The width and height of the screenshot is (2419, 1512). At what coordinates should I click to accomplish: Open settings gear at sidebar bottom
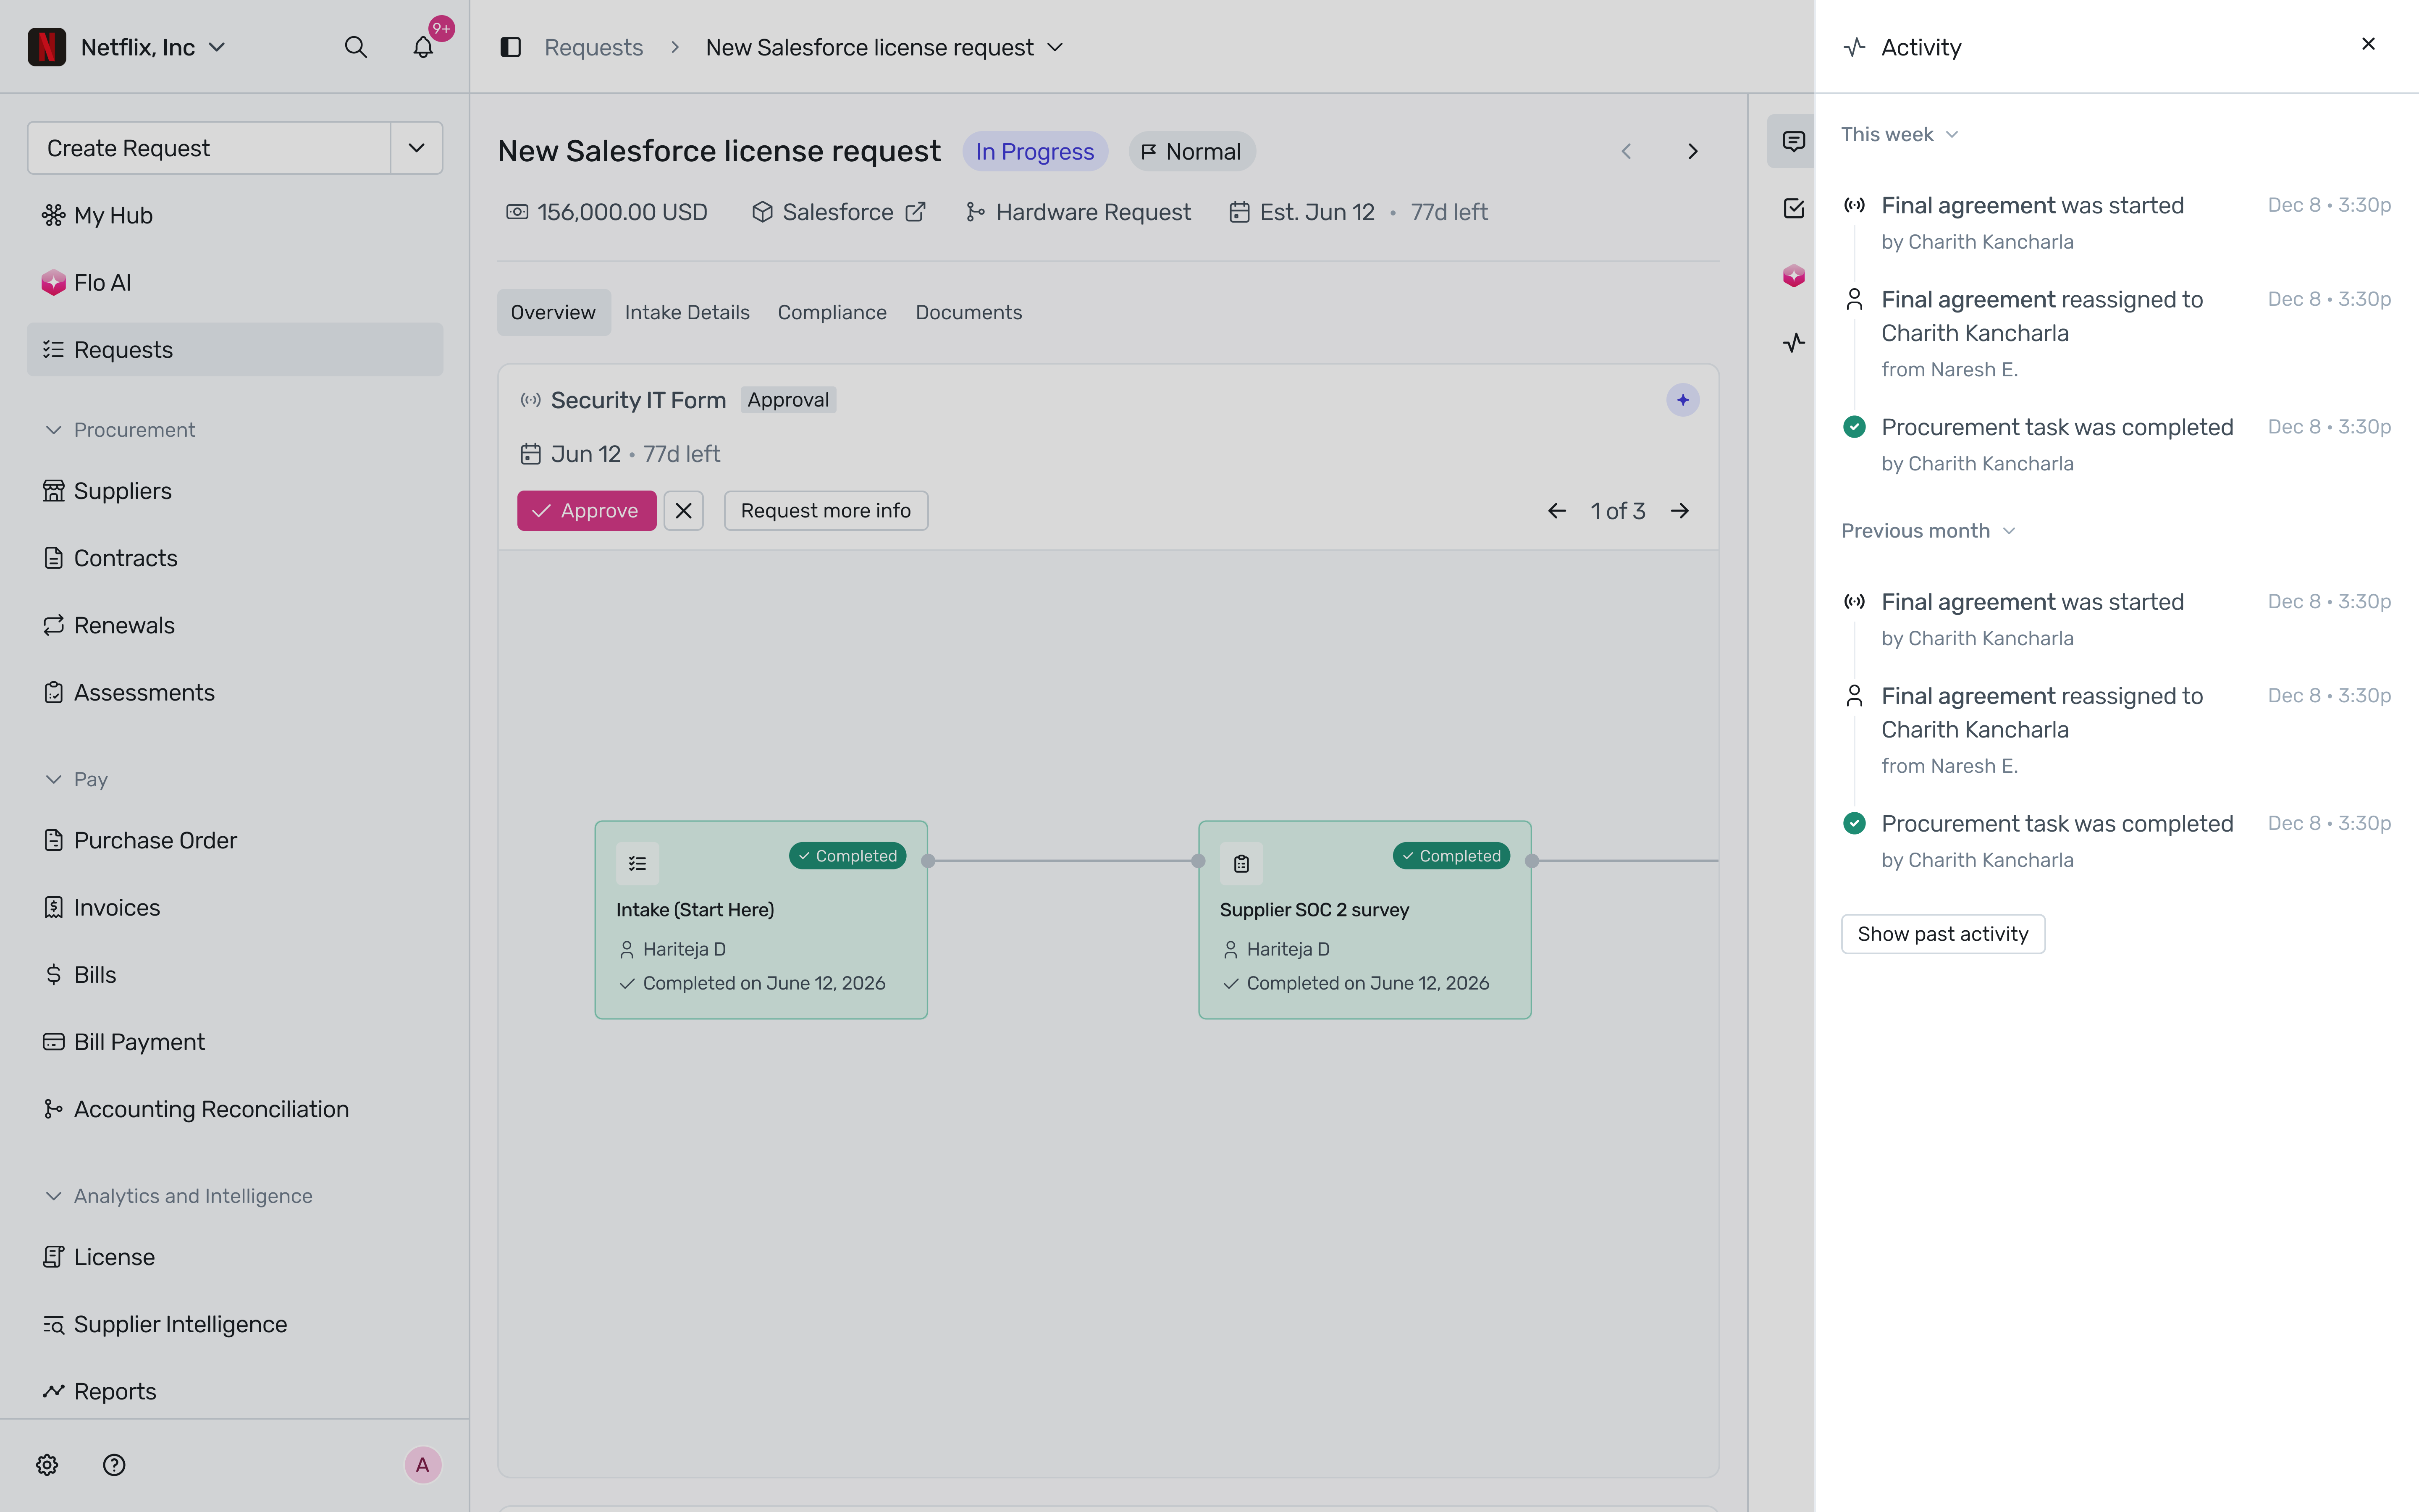click(x=47, y=1465)
